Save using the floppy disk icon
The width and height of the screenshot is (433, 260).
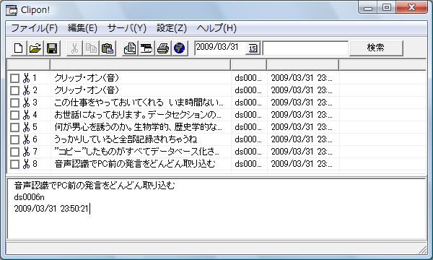point(52,48)
